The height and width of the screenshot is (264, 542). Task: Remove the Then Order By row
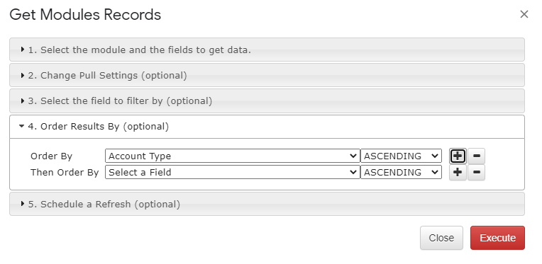pyautogui.click(x=476, y=172)
